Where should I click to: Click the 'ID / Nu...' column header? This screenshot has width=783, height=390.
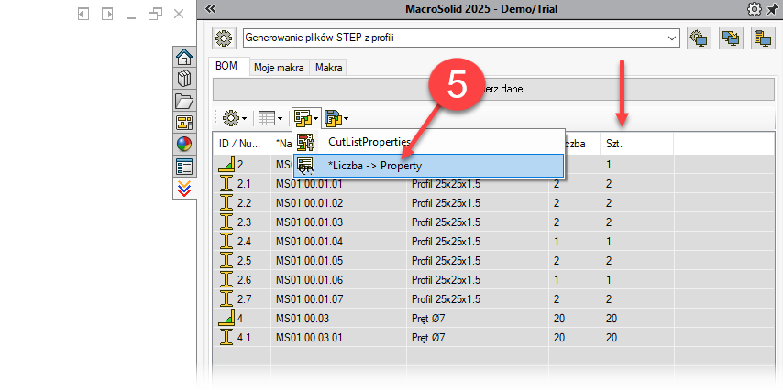pos(241,144)
